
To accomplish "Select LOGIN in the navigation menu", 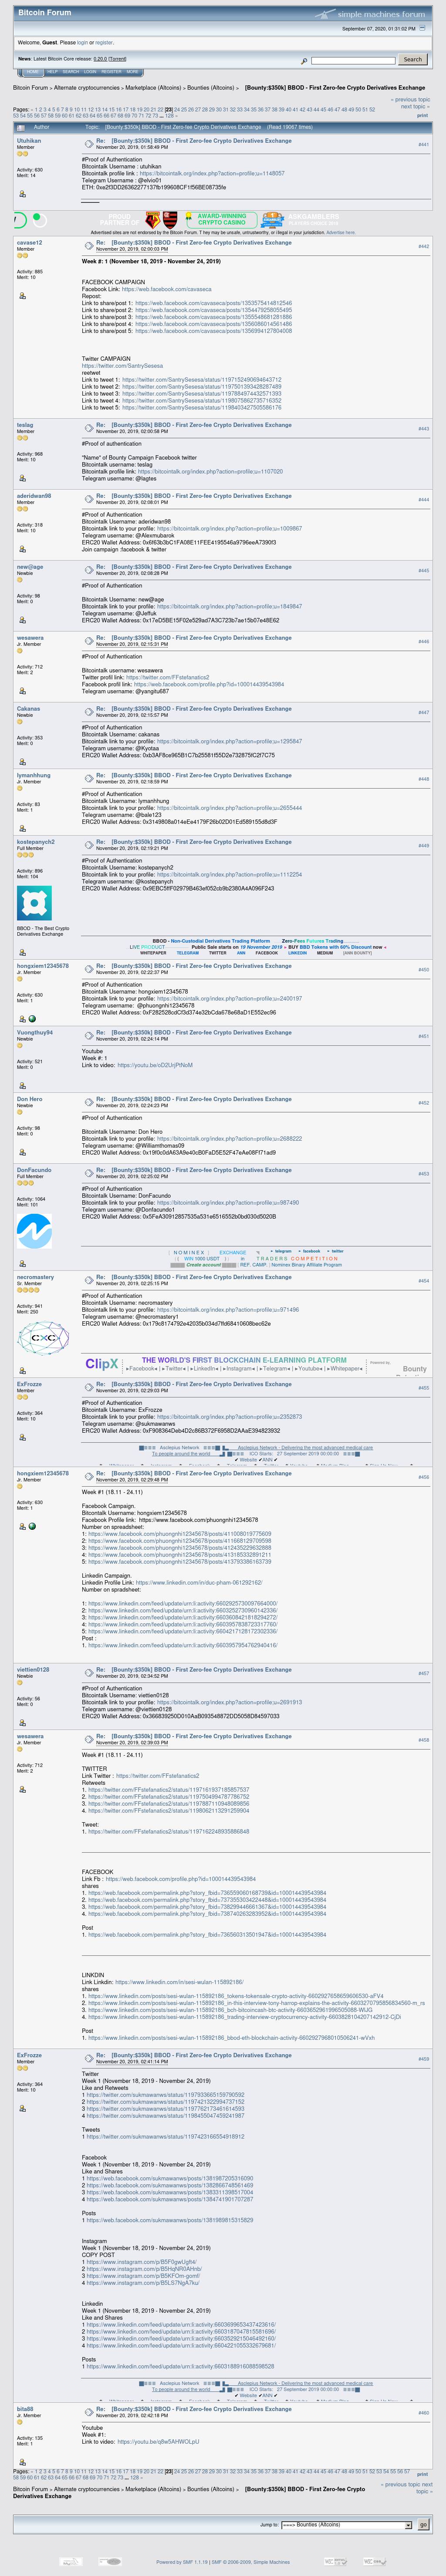I will 90,72.
